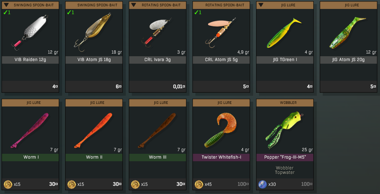Toggle the green checkmark on VIB Raiden 12g
This screenshot has height=194, width=380.
[x=7, y=12]
